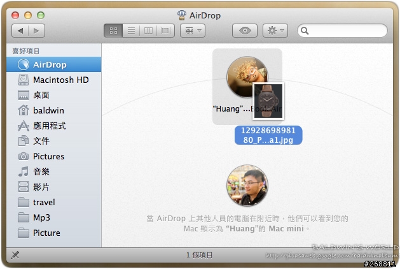Click the search field
Screen dimensions: 400x269
342,31
